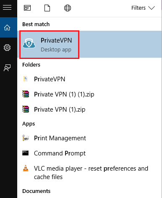Viewport: 162px width, 198px height.
Task: Filter results by web globe icon
Action: pos(68,8)
